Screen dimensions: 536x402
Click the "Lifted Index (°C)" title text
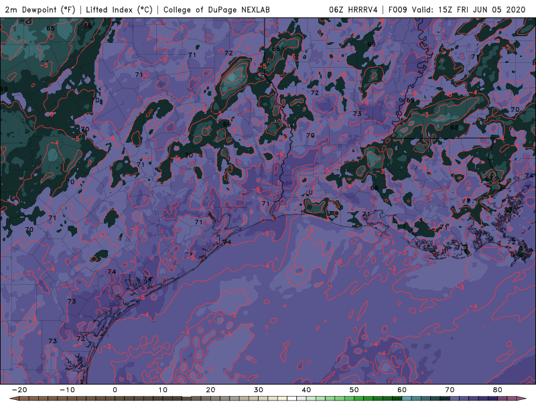point(119,10)
